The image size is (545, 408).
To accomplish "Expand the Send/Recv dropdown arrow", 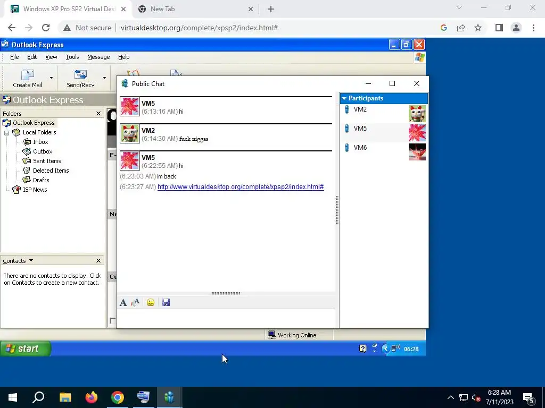I will point(104,78).
